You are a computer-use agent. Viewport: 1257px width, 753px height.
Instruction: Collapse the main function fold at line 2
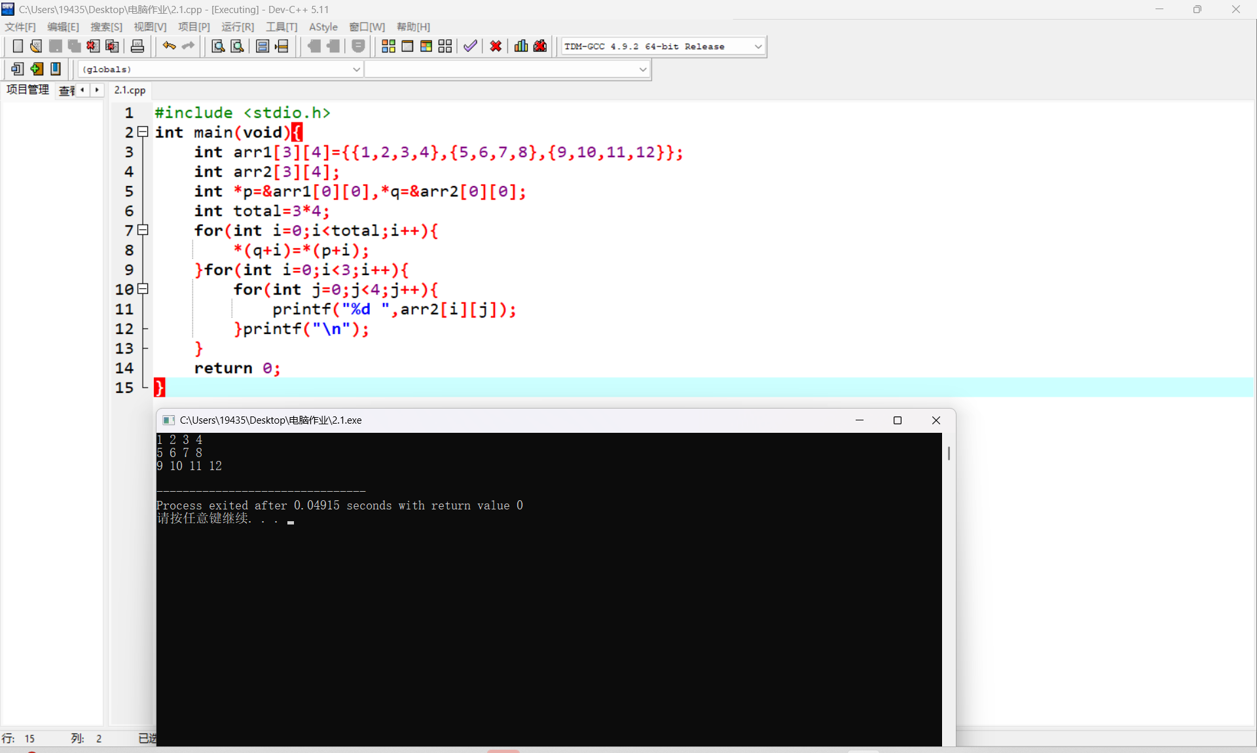143,132
